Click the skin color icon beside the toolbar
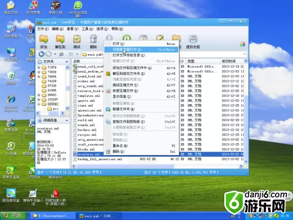This screenshot has height=220, width=293. point(242,44)
